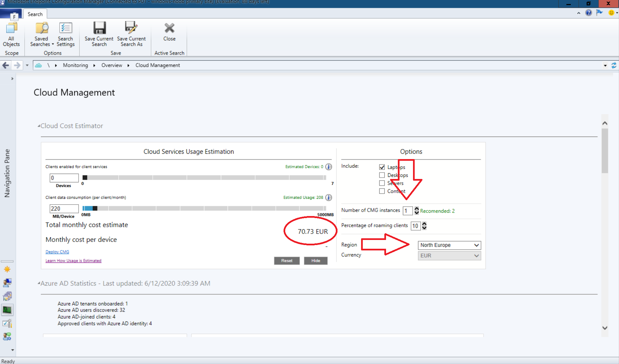Image resolution: width=619 pixels, height=364 pixels.
Task: Click Overview in the breadcrumb
Action: (112, 65)
